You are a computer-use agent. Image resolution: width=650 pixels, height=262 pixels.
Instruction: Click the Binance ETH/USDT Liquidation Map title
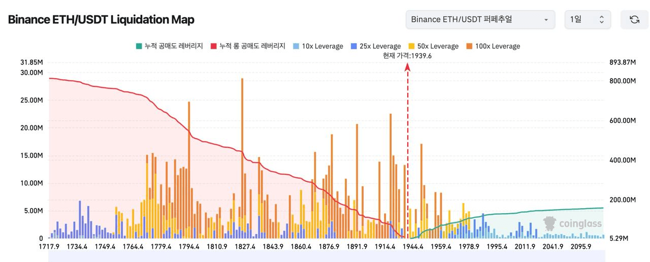point(101,19)
